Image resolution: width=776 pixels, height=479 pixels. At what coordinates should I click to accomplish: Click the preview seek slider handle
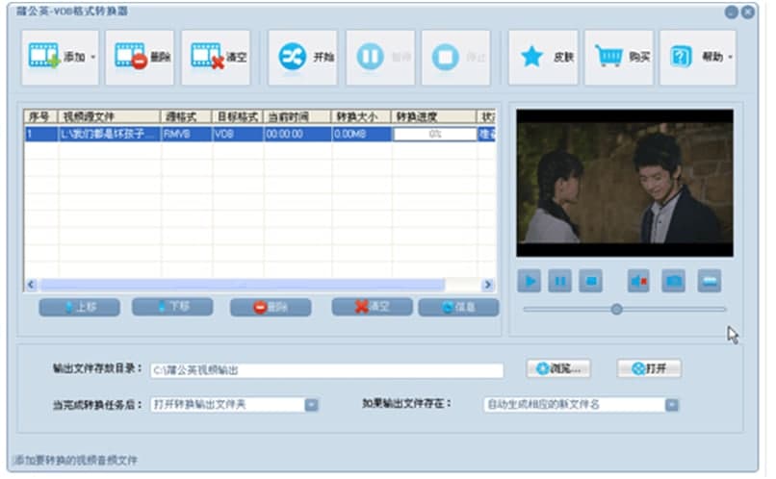pyautogui.click(x=616, y=310)
